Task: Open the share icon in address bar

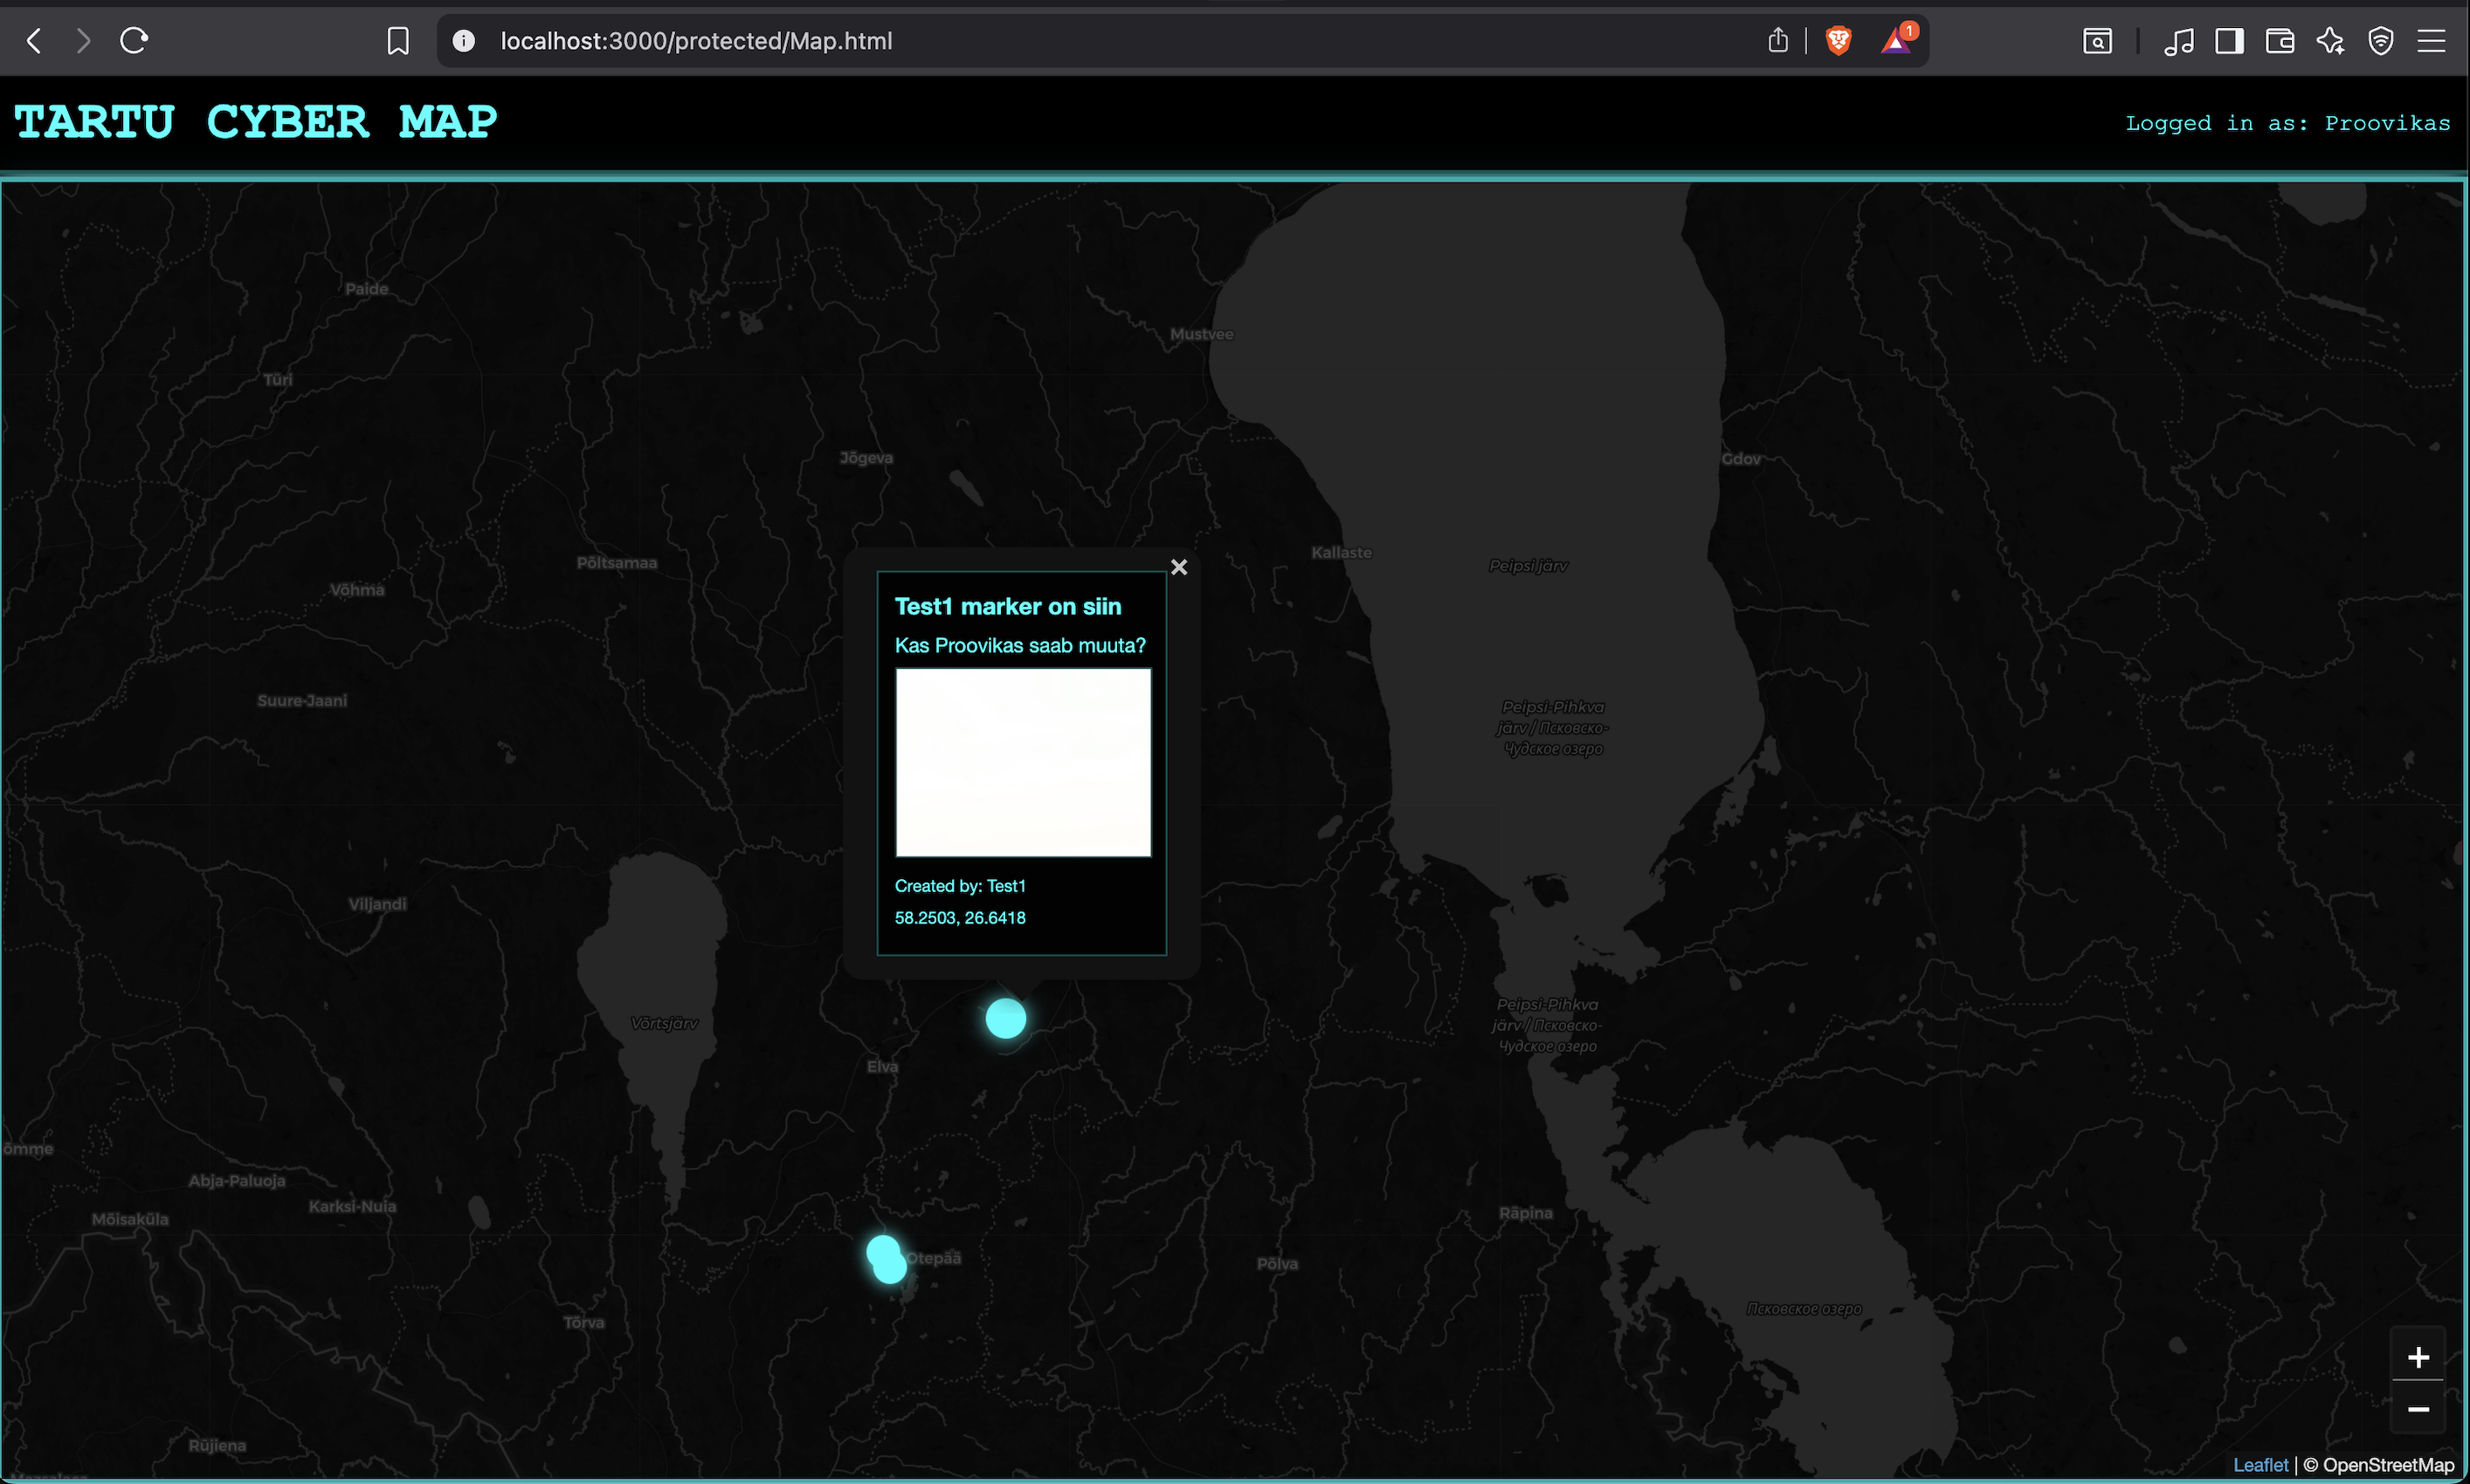Action: pyautogui.click(x=1777, y=41)
